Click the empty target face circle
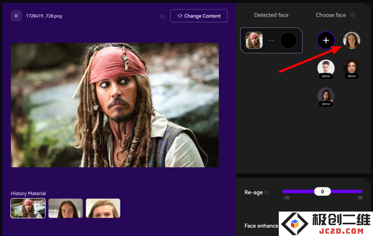The height and width of the screenshot is (236, 373). pyautogui.click(x=288, y=40)
